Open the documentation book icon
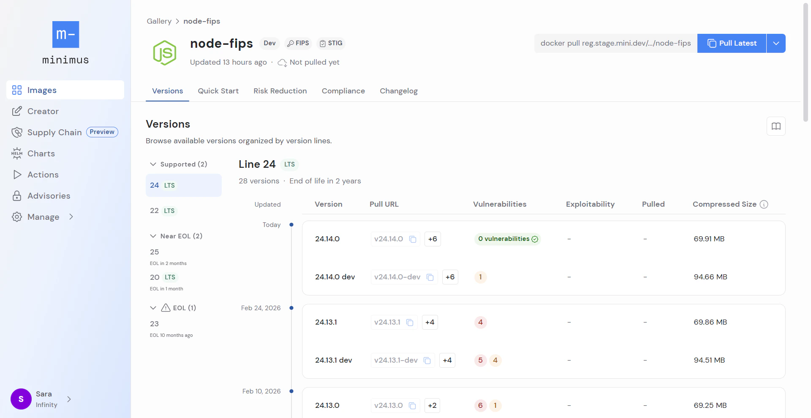The image size is (811, 418). click(x=776, y=126)
